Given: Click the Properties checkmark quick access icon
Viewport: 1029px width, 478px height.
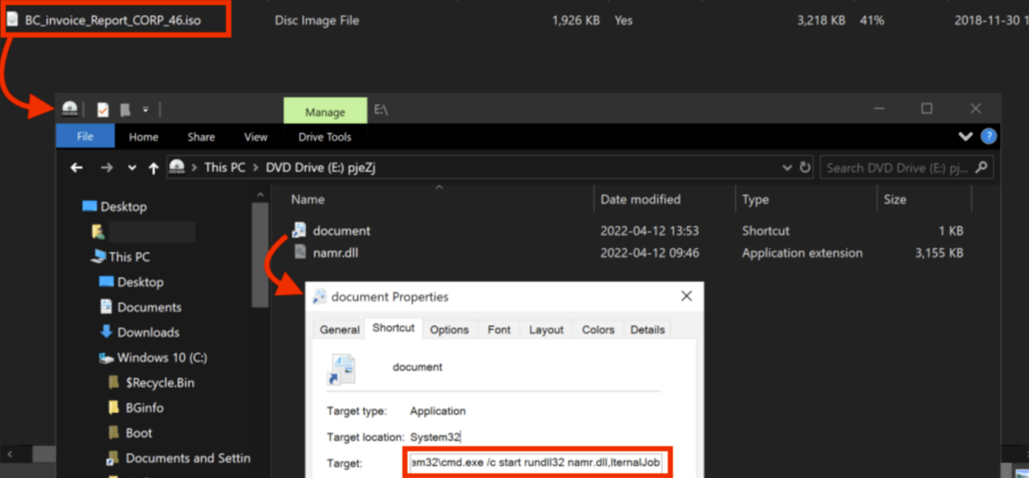Looking at the screenshot, I should pos(103,109).
